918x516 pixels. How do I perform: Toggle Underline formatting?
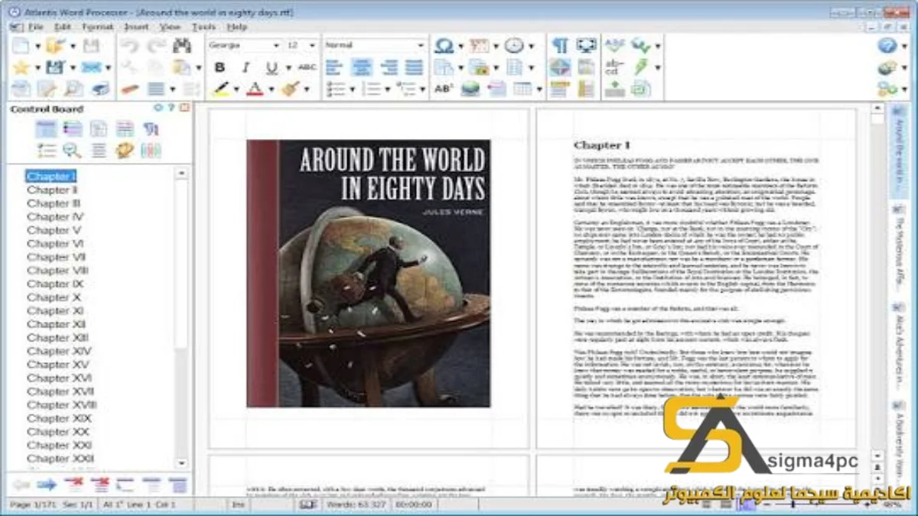click(x=272, y=67)
